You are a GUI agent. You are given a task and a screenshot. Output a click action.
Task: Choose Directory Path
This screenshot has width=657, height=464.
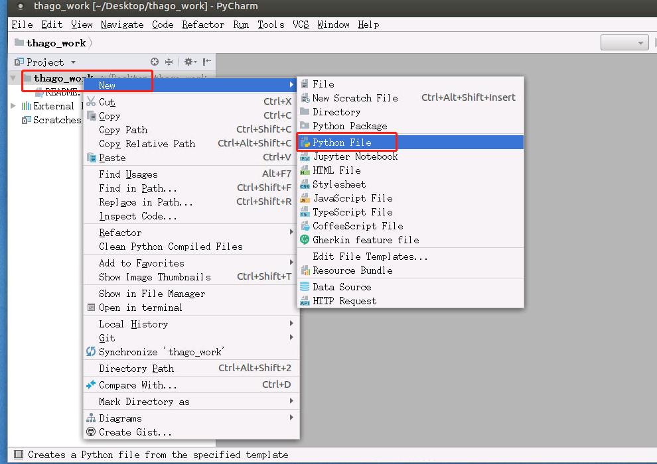point(192,368)
